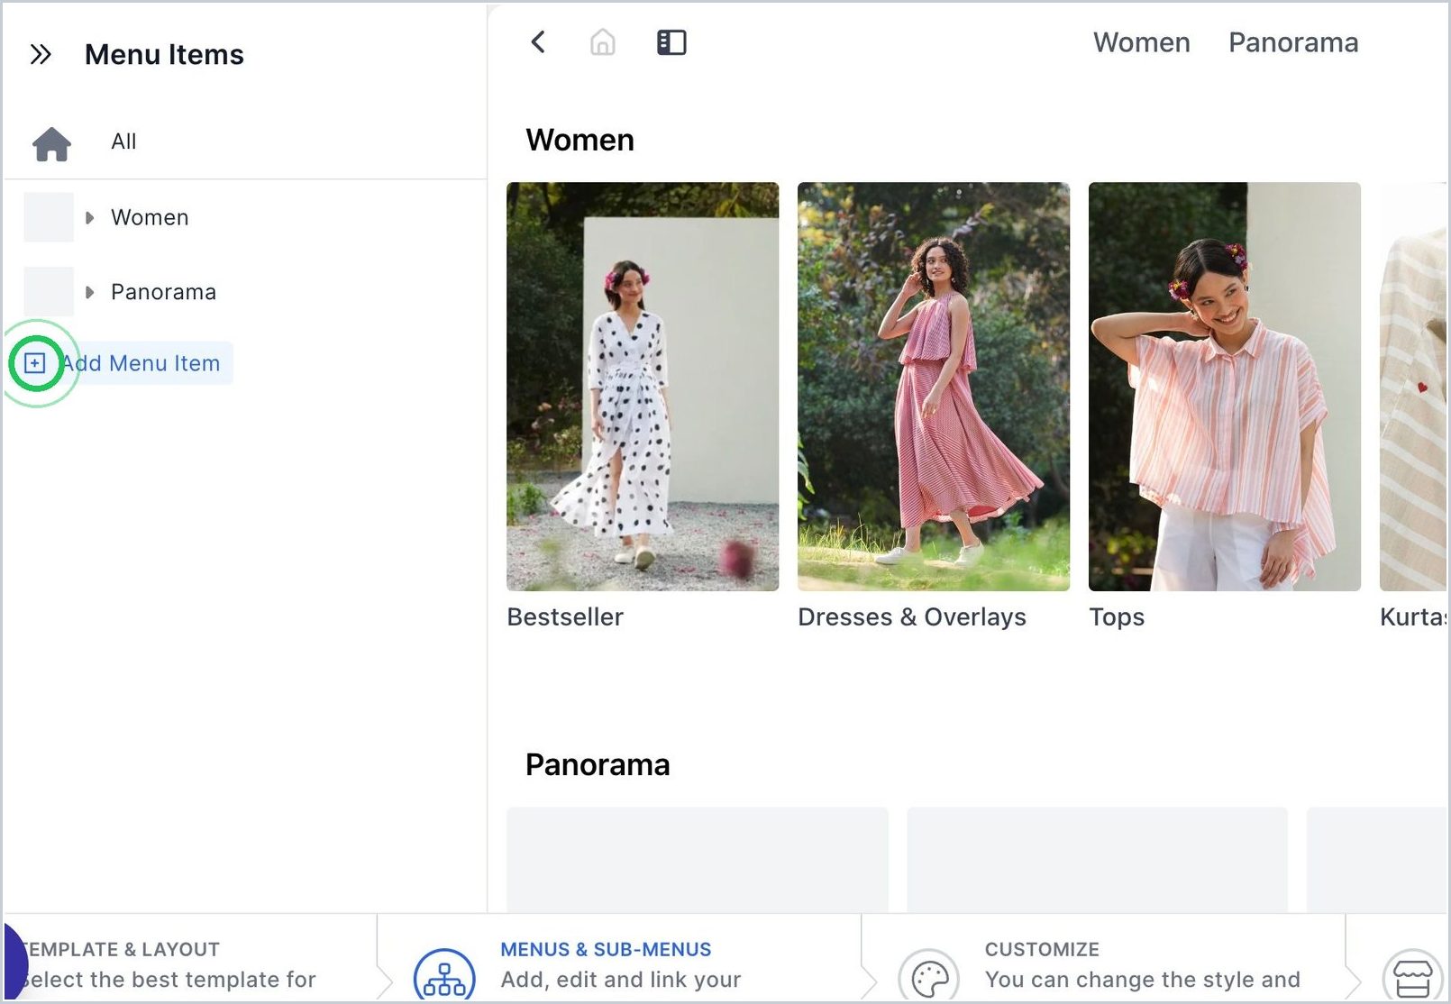Expand the Women menu item triangle
The width and height of the screenshot is (1451, 1004).
pos(89,218)
